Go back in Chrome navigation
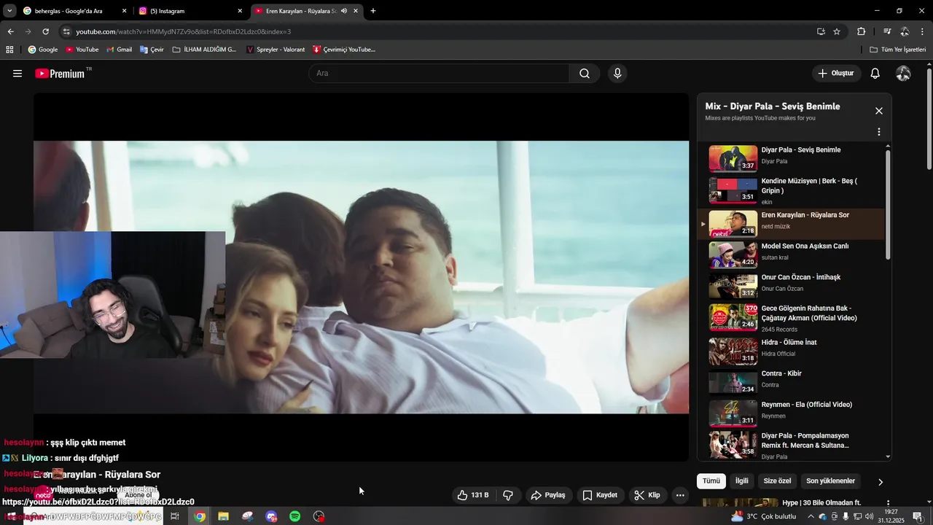 [10, 31]
